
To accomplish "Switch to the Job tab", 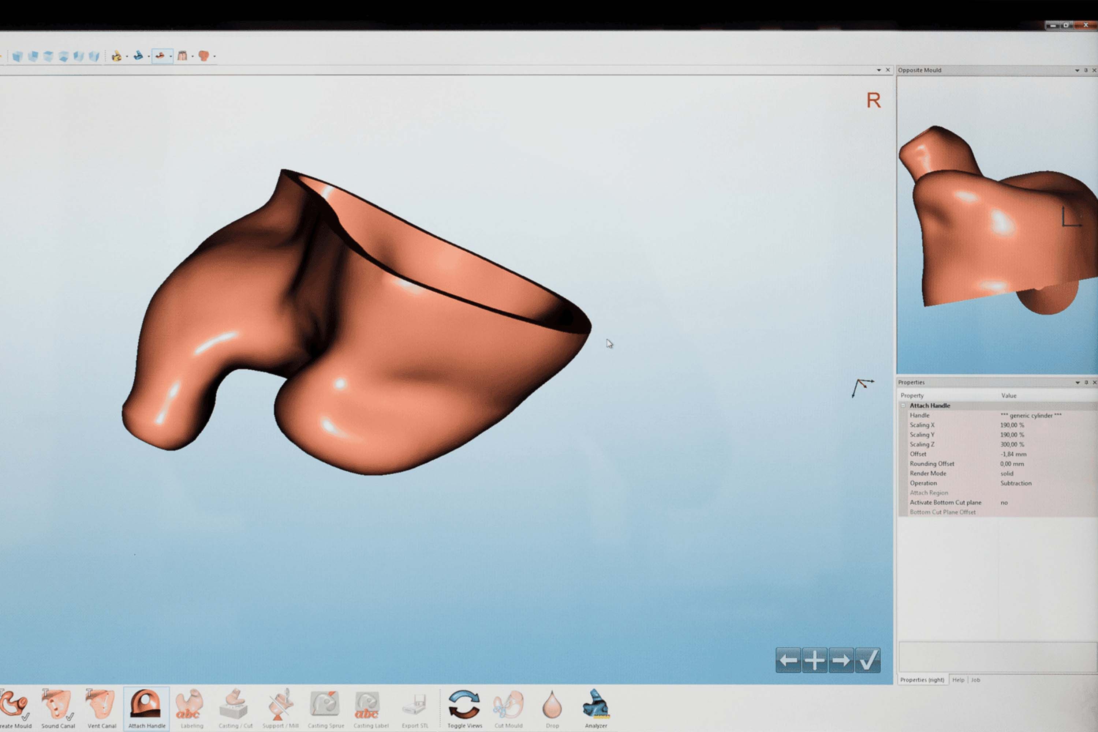I will [x=976, y=680].
